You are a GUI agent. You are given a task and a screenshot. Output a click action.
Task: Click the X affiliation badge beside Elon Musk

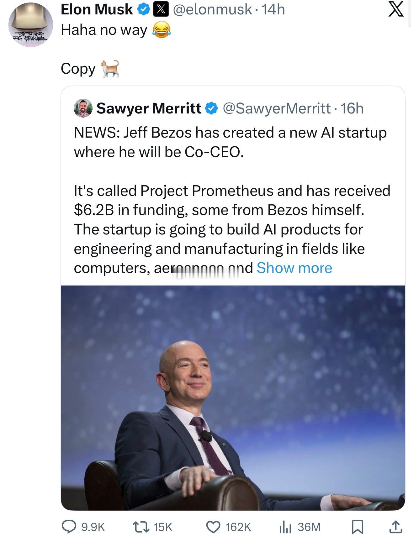tap(159, 10)
